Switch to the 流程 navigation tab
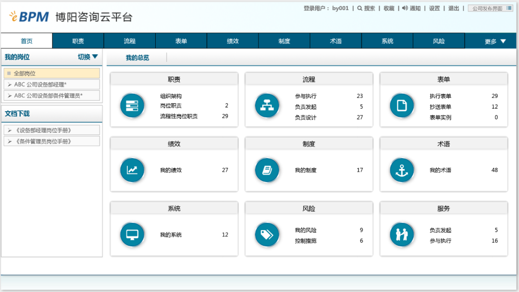519x292 pixels. pyautogui.click(x=130, y=41)
